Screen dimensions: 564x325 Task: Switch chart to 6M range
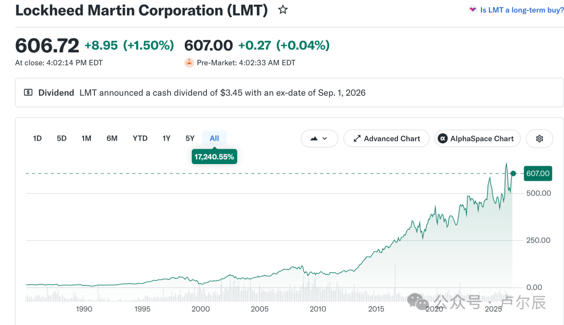pyautogui.click(x=112, y=138)
